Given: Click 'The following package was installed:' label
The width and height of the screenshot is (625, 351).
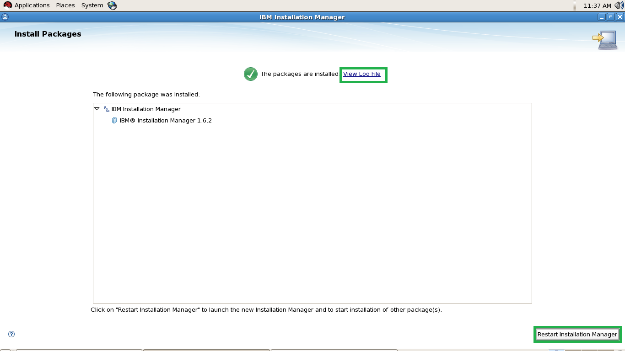Looking at the screenshot, I should point(146,95).
